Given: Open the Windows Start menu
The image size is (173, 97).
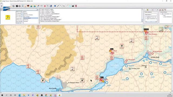Looking at the screenshot, I should [x=2, y=95].
